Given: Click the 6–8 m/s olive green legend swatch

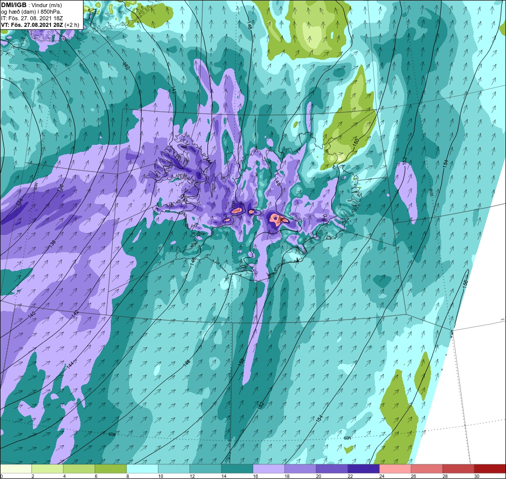Looking at the screenshot, I should pos(111,469).
